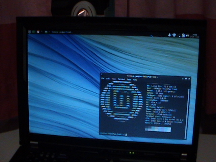The height and width of the screenshot is (162, 216).
Task: Click the "Terminal: xfce4-terminal" line
Action: point(159,114)
